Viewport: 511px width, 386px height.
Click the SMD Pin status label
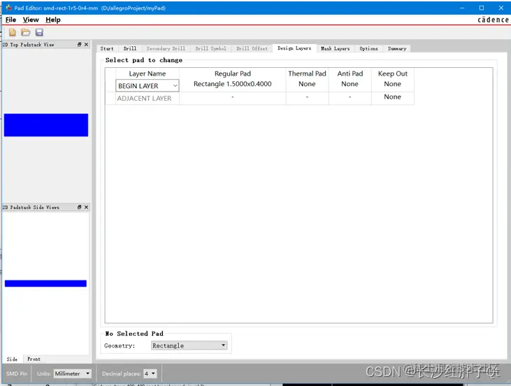tap(17, 373)
